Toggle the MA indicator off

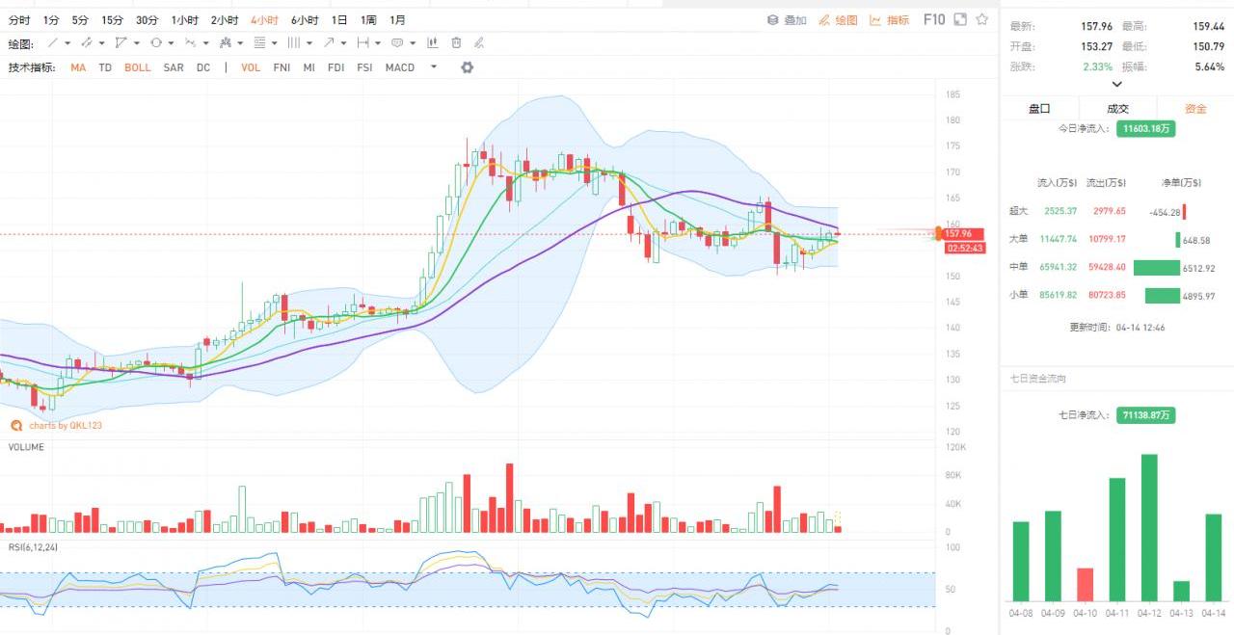pyautogui.click(x=77, y=67)
